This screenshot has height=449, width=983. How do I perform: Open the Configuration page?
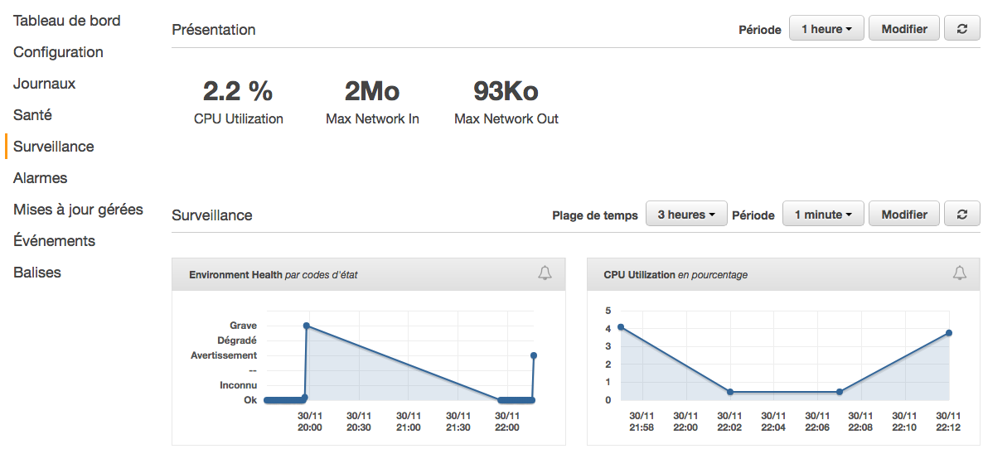click(x=58, y=52)
